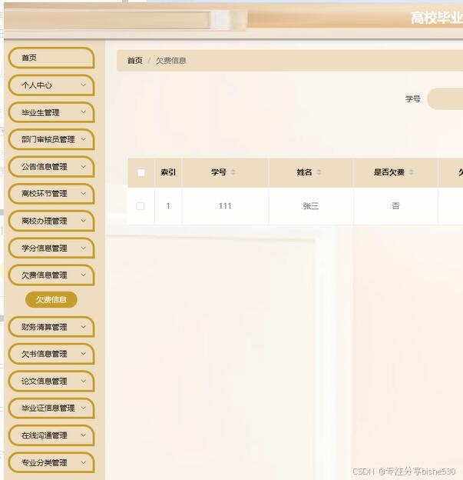463x480 pixels.
Task: Click the 是否欠费 cell showing 否
Action: pyautogui.click(x=395, y=206)
